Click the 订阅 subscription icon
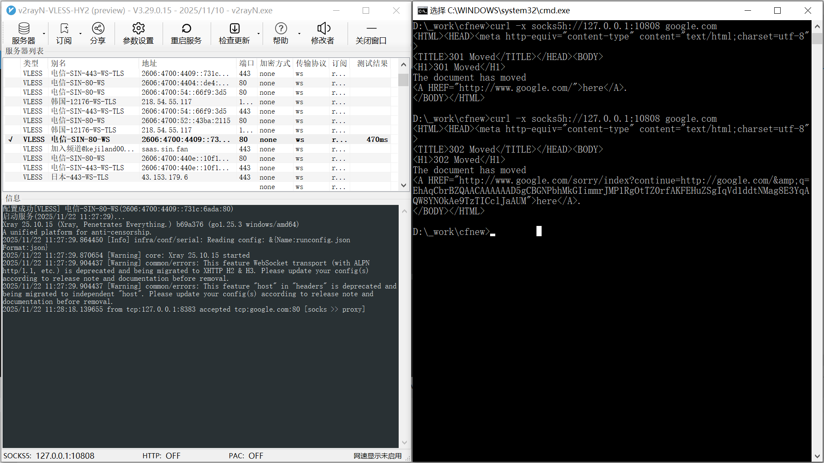Image resolution: width=824 pixels, height=463 pixels. pyautogui.click(x=64, y=33)
